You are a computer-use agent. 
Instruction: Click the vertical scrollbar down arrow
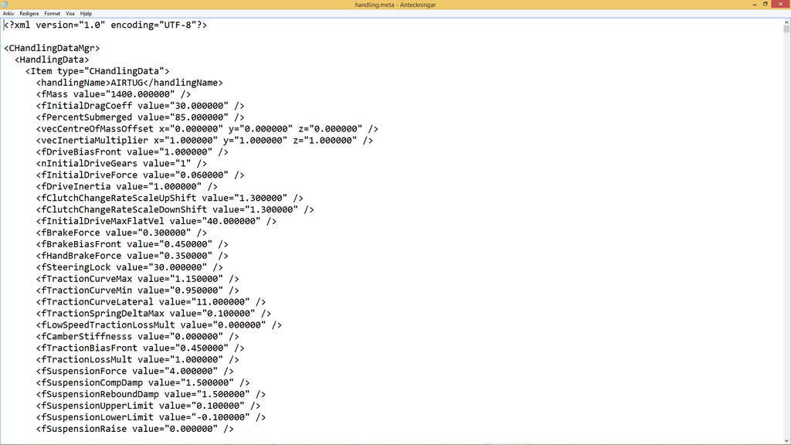(786, 440)
